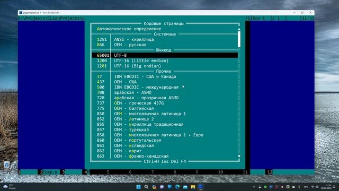Select 861 OEM - исландская row
The image size is (339, 191).
(x=165, y=145)
